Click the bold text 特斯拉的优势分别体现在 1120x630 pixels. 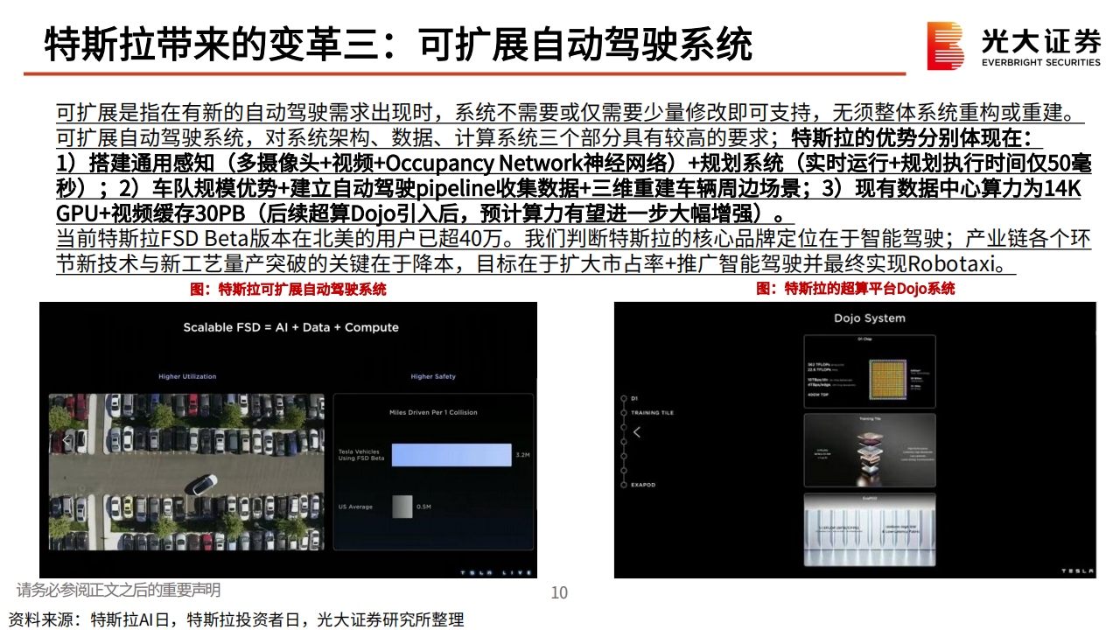click(913, 137)
